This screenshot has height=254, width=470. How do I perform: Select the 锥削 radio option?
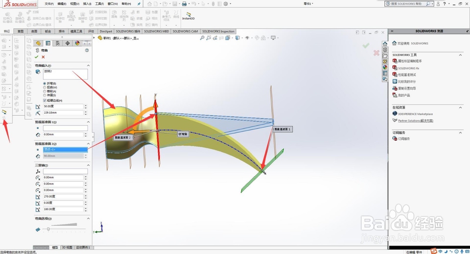(45, 92)
